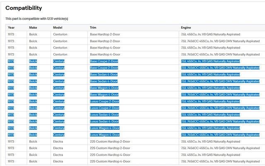The width and height of the screenshot is (265, 166).
Task: Click 'Centurion' model in Hardtop 4-Door non-OHV row
Action: tap(60, 48)
